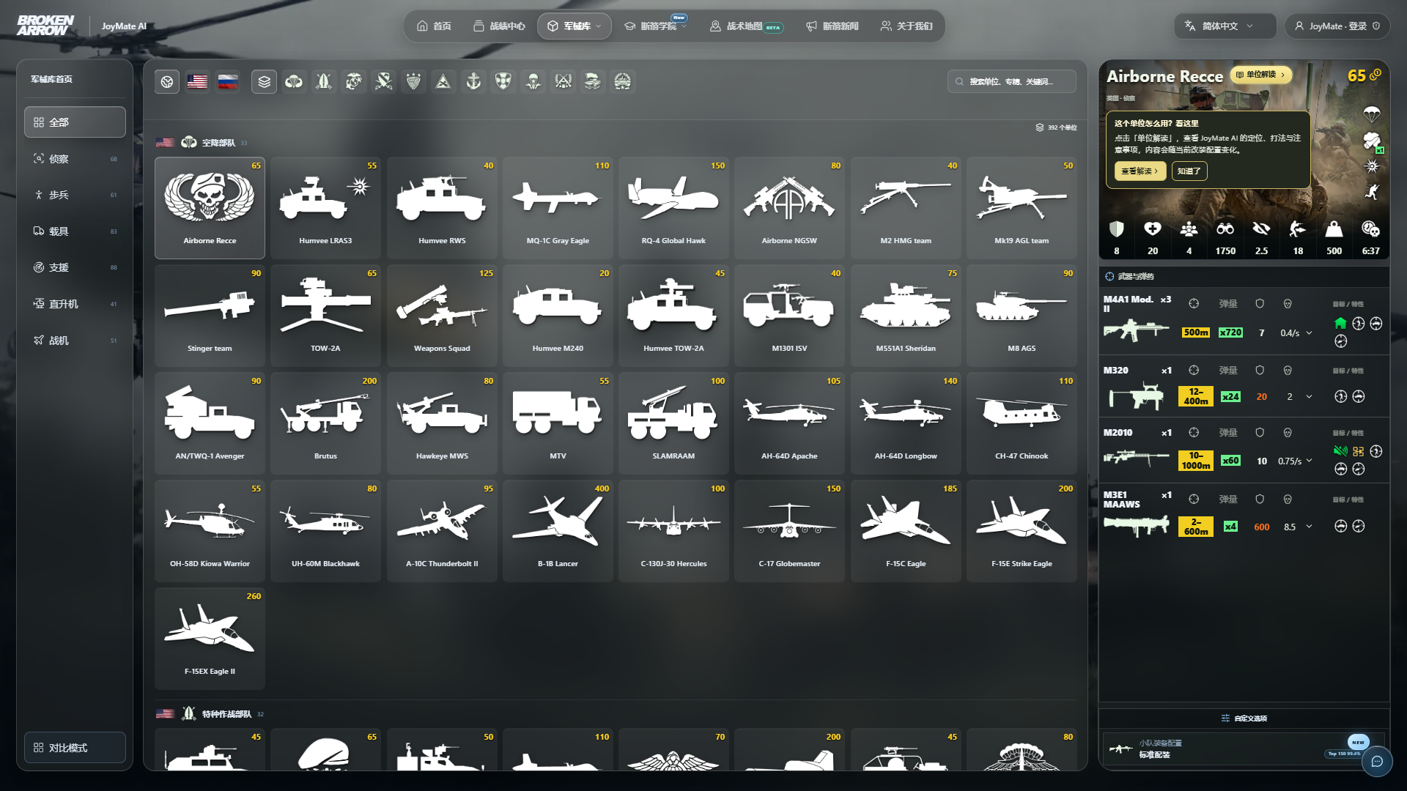Select the CH-47 Chinook unit card
Viewport: 1407px width, 791px height.
[x=1022, y=423]
